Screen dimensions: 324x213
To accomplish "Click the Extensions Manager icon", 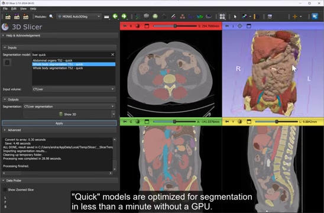I will (x=315, y=17).
